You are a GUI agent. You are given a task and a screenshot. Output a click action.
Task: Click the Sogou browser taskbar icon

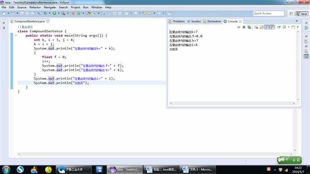20,169
